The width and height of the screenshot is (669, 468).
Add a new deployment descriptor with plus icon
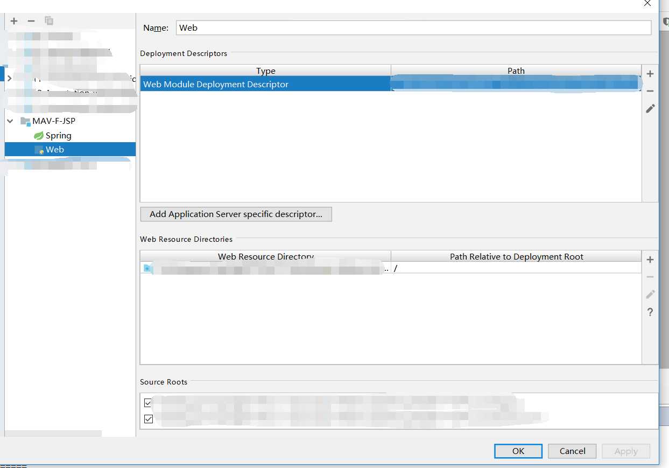tap(650, 74)
